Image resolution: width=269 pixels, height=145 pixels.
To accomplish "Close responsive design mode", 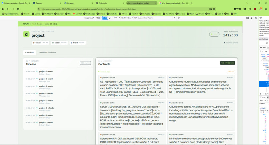I will (x=256, y=18).
